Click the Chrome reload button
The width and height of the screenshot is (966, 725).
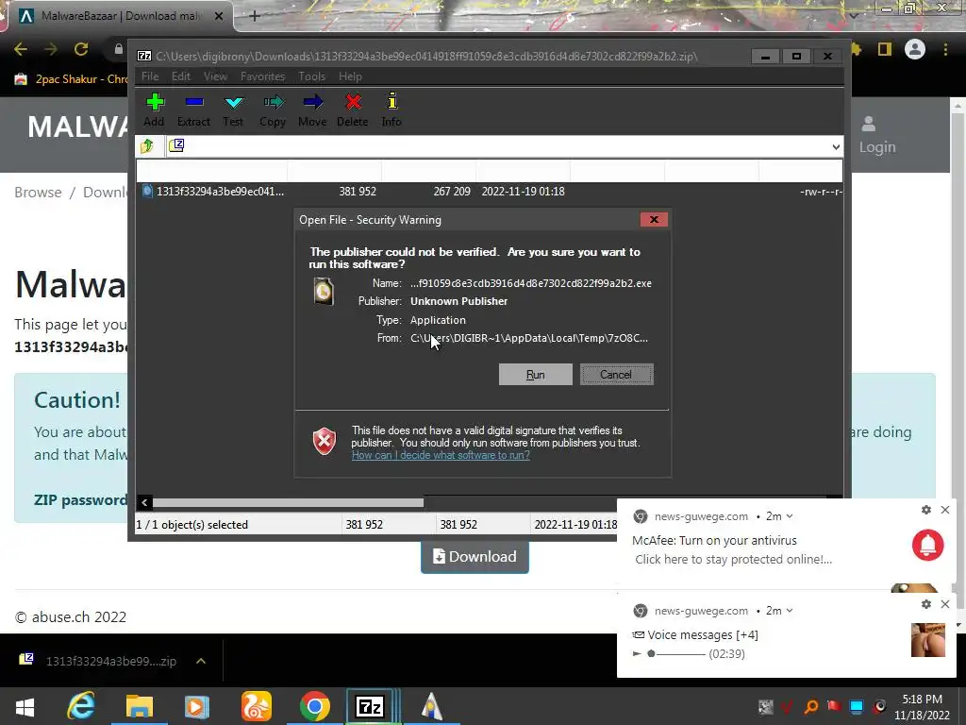[x=81, y=49]
